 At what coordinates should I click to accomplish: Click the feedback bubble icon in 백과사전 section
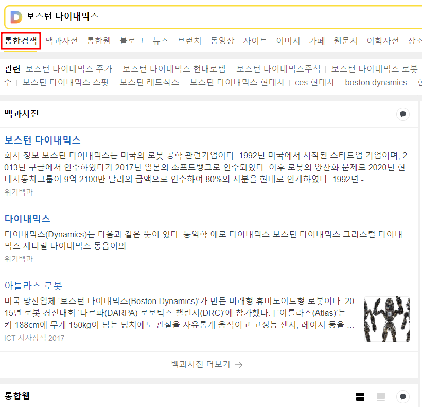(x=403, y=114)
